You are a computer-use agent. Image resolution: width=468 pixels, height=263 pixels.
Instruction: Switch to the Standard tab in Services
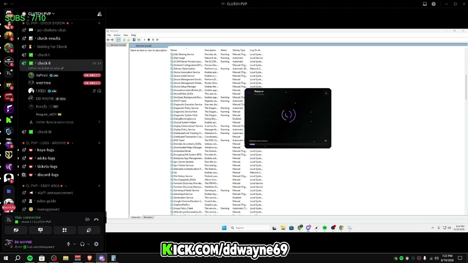coord(148,217)
